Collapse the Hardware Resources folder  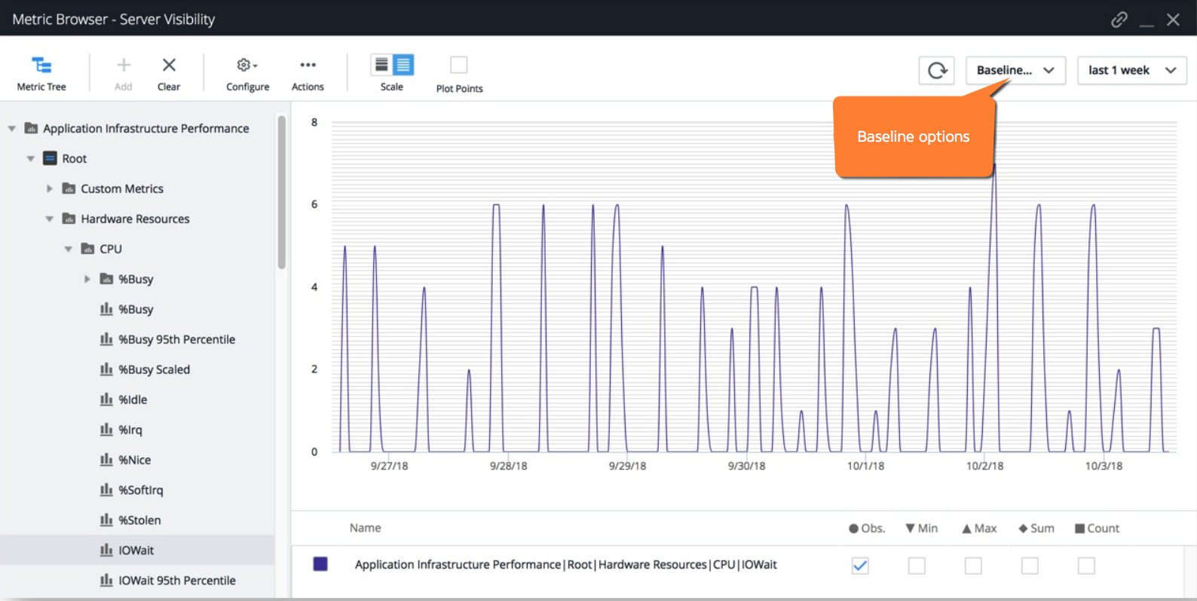(x=50, y=219)
